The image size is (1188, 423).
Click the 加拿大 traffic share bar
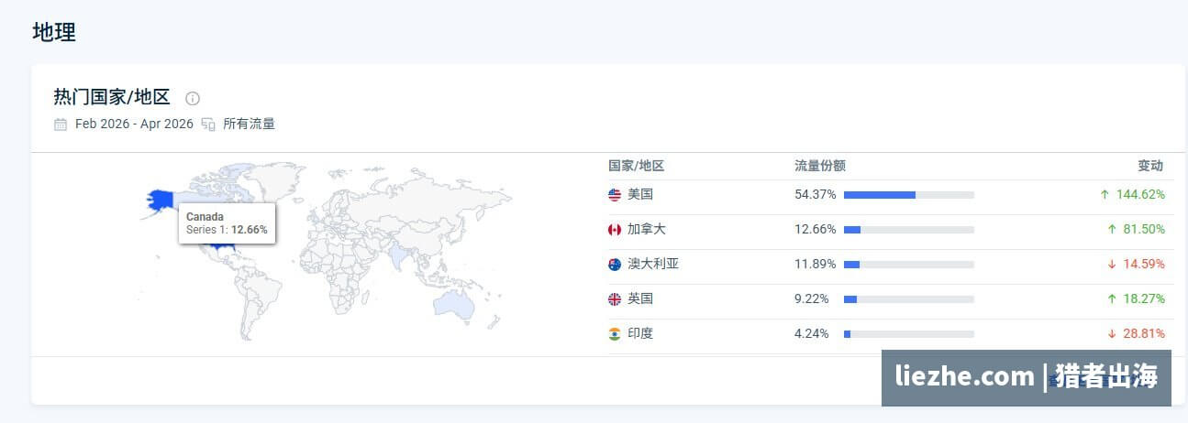909,230
